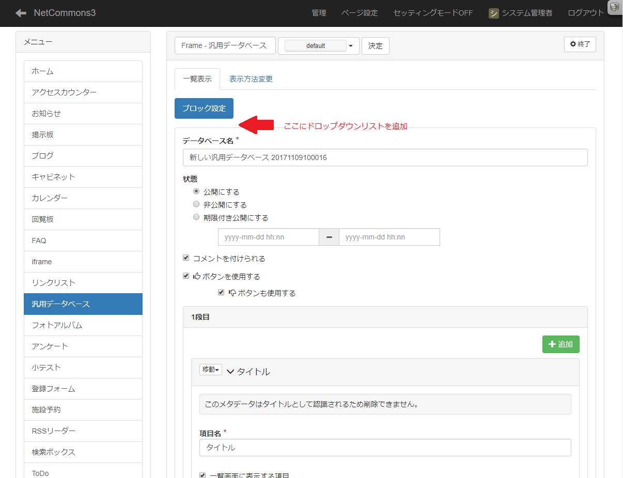623x478 pixels.
Task: Switch to the 表示方法変更 tab
Action: 251,79
